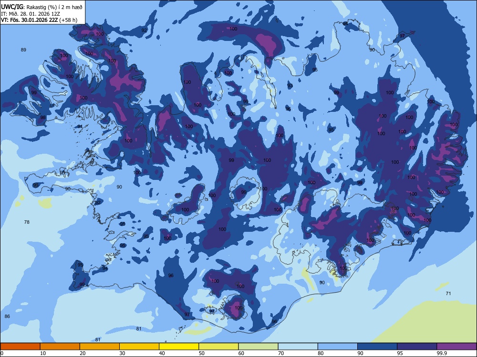This screenshot has height=357, width=477.
Task: Click the legend tick label 60
Action: (x=241, y=353)
